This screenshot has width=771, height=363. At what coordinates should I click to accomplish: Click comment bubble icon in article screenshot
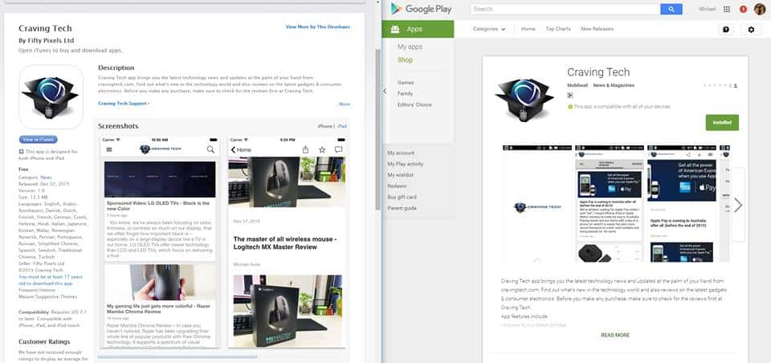click(x=338, y=149)
